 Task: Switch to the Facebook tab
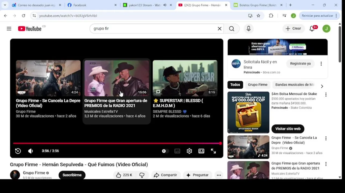tap(92, 5)
